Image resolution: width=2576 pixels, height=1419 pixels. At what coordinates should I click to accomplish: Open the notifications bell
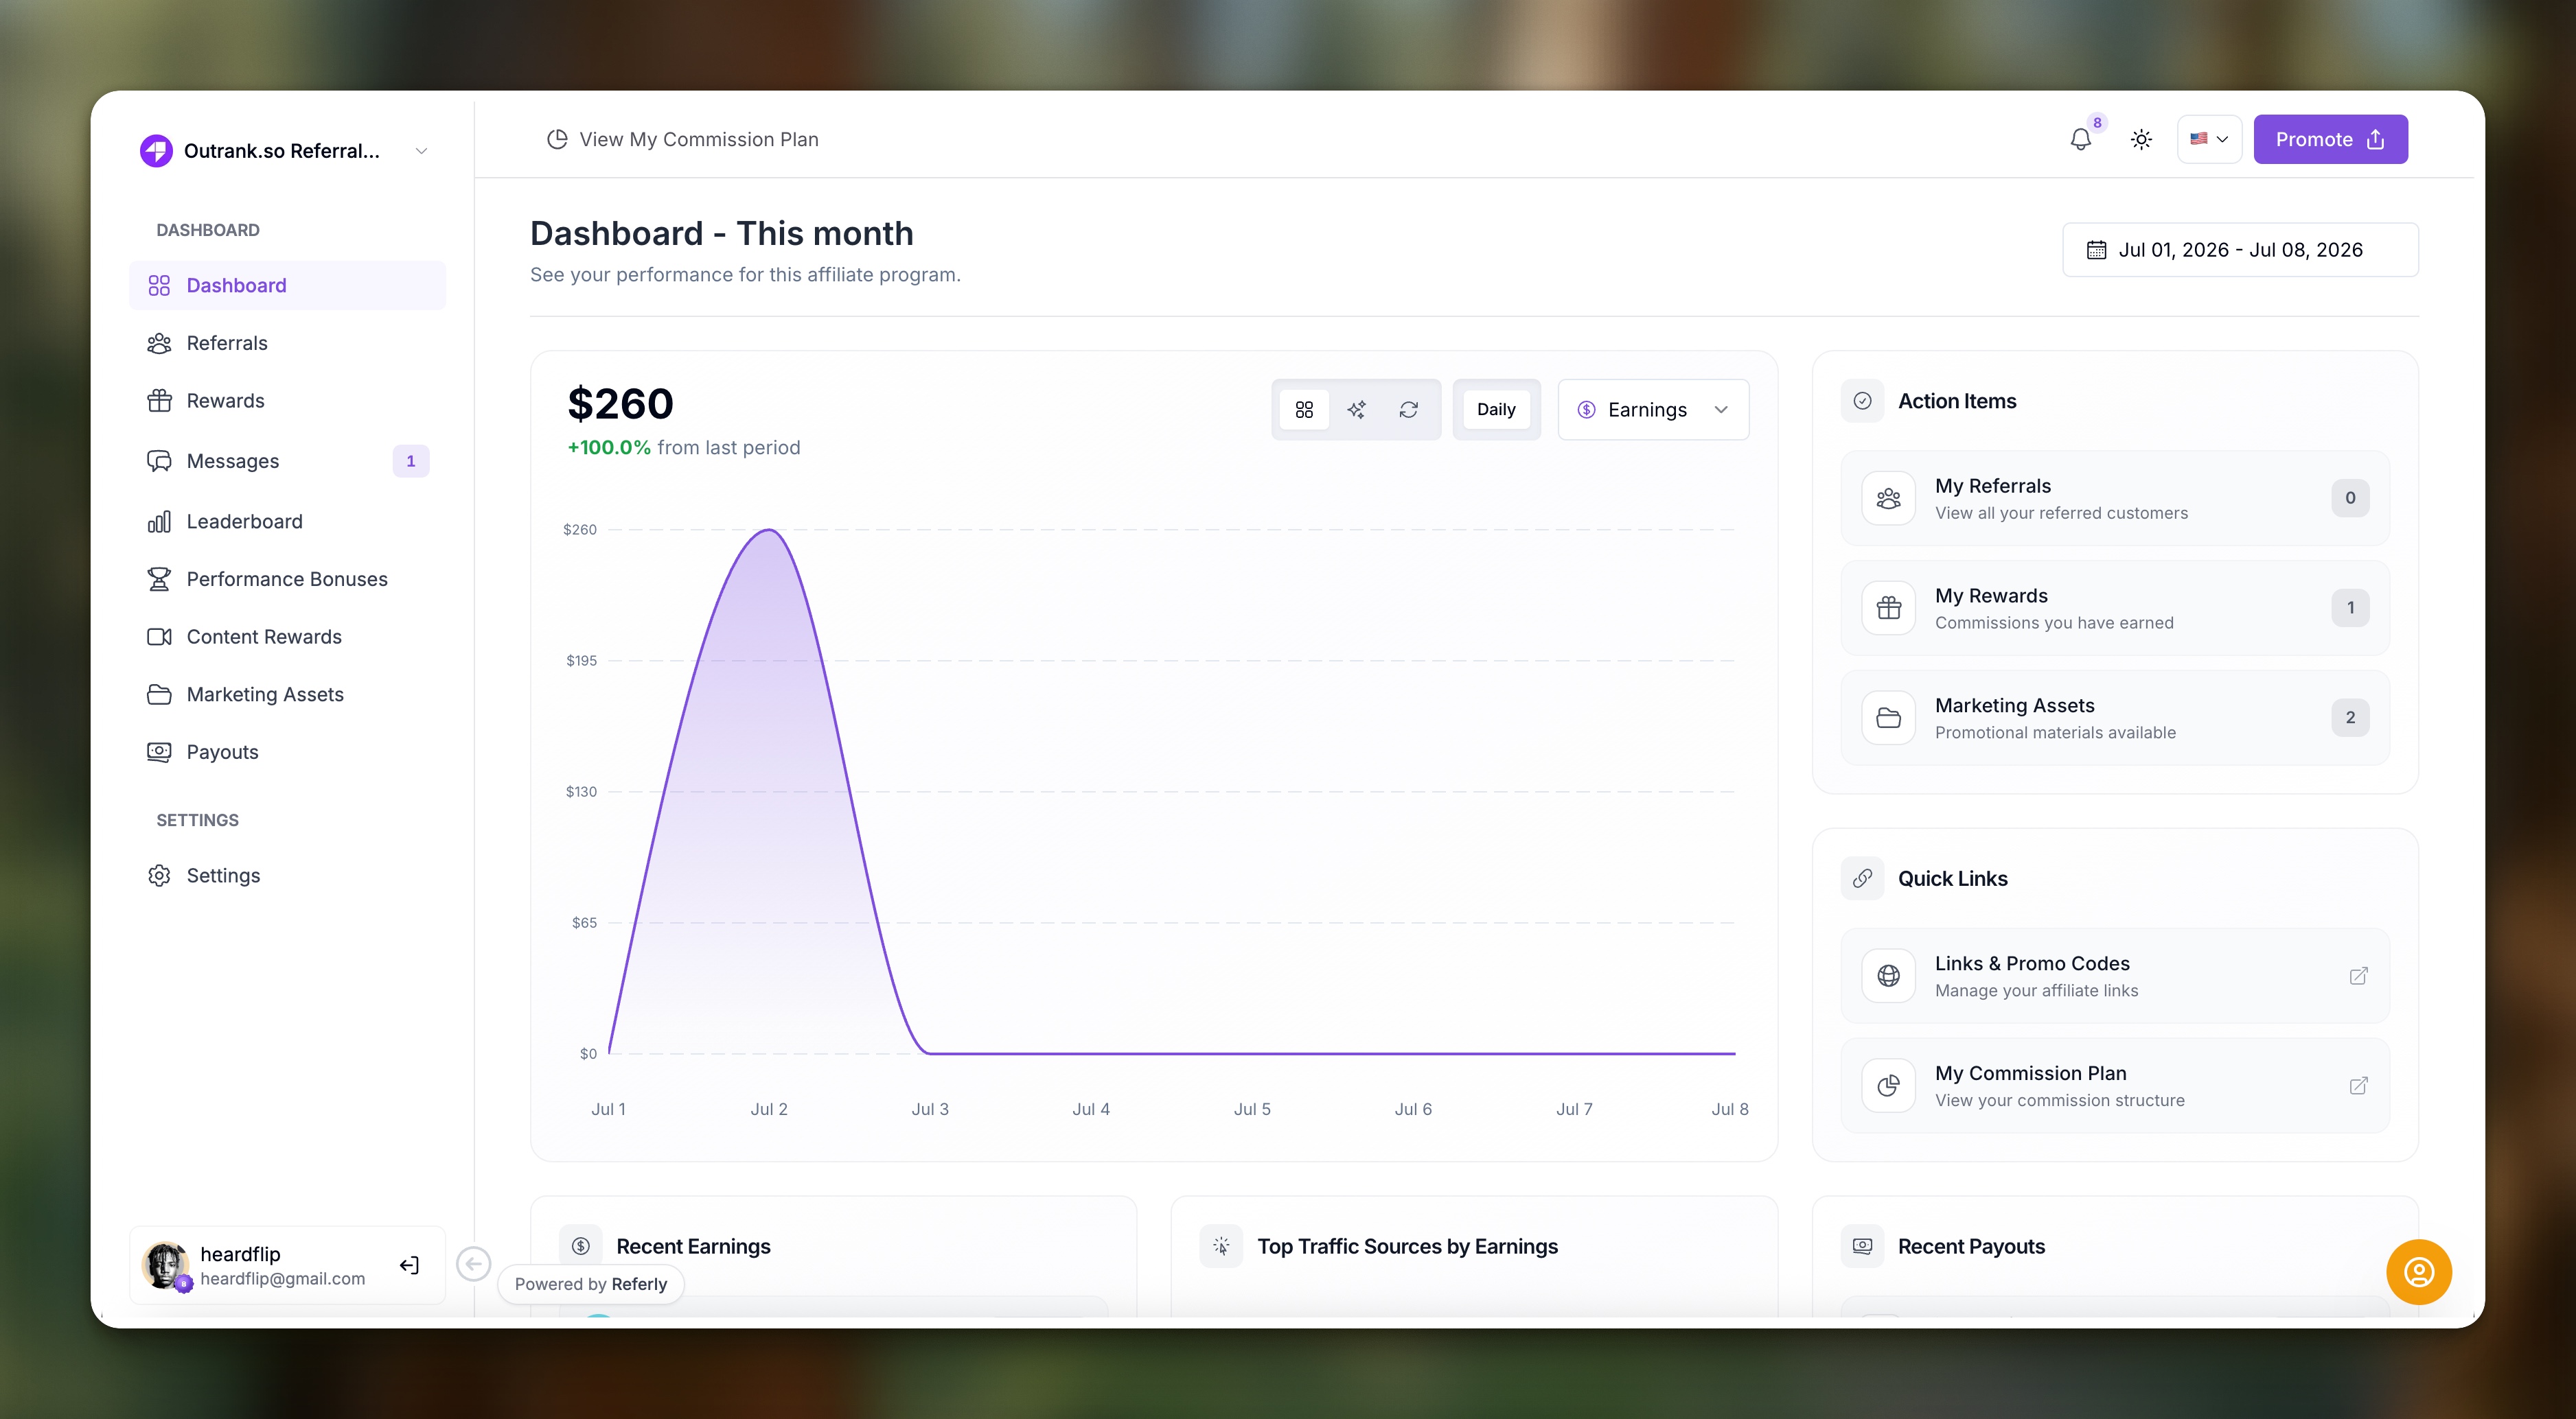[2080, 140]
